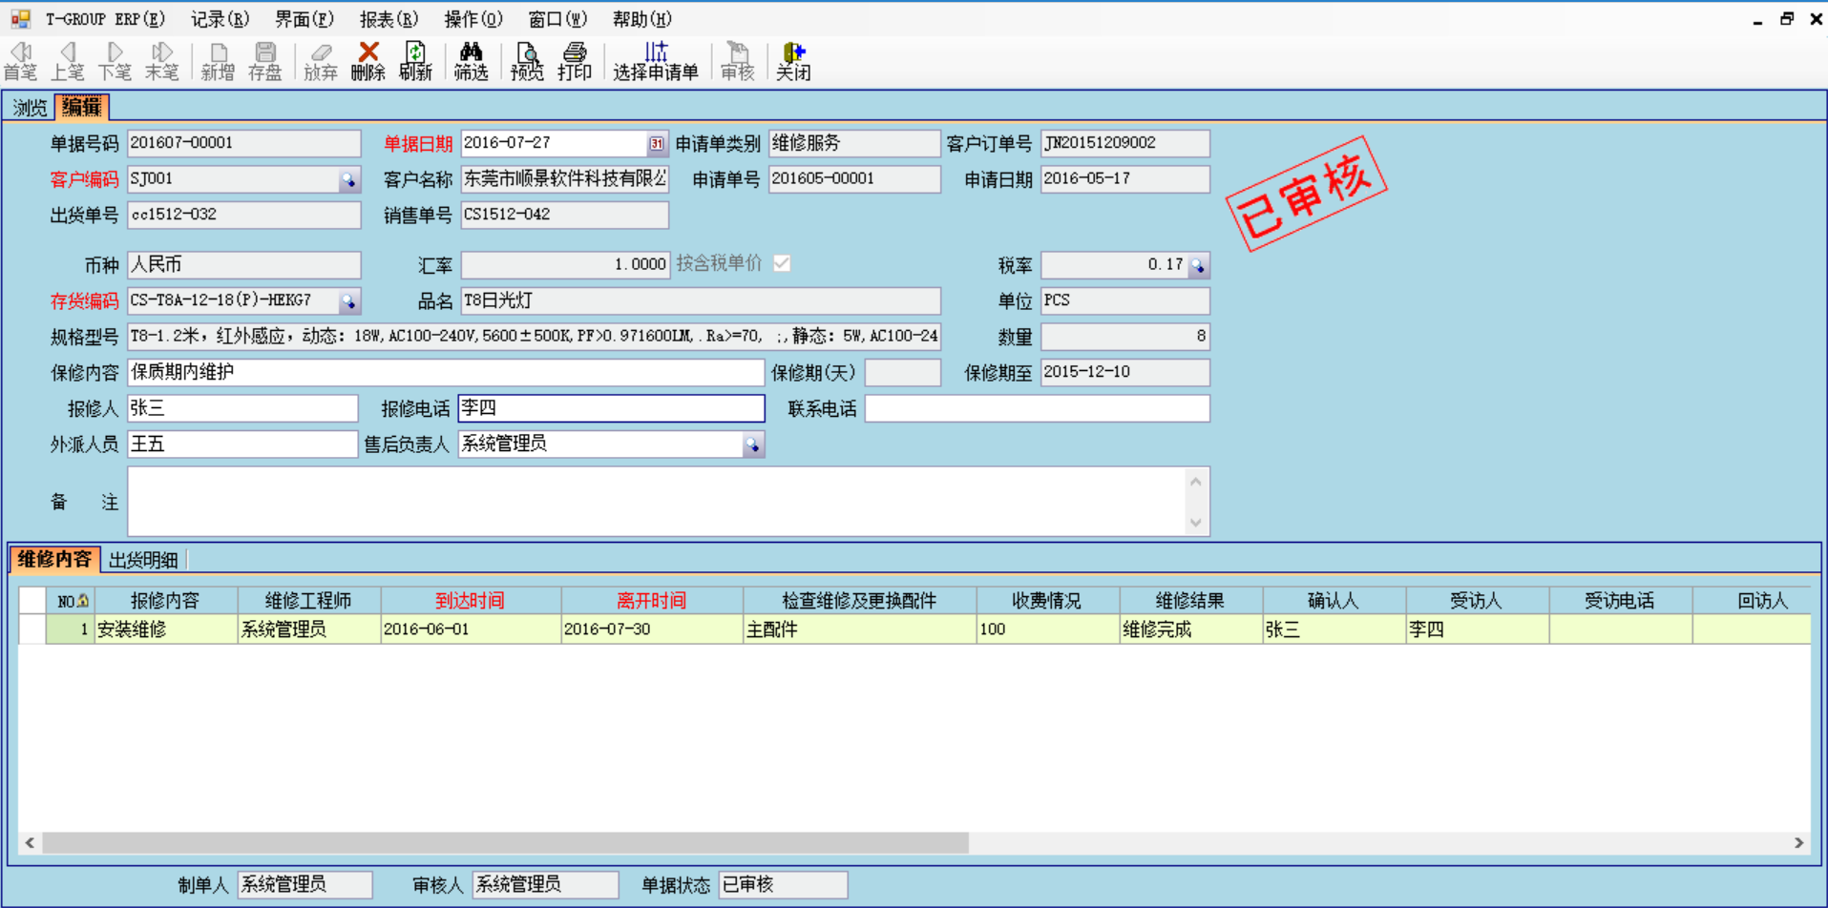Click 选择申请单 toolbar button

(x=656, y=61)
